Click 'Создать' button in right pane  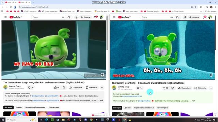click(x=194, y=17)
